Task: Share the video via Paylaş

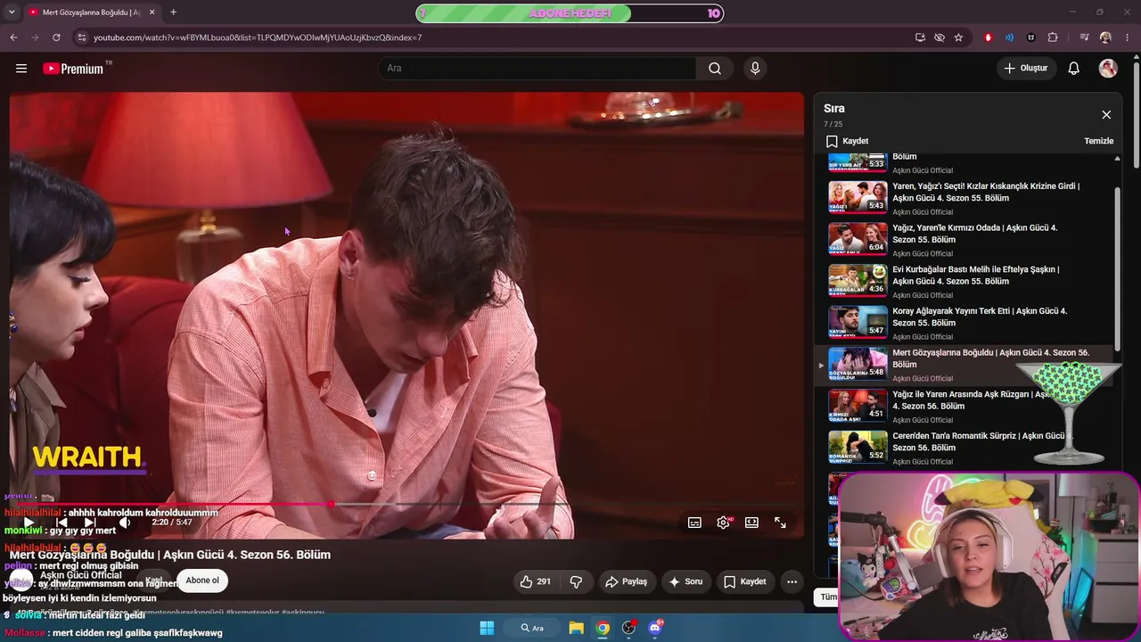Action: coord(627,581)
